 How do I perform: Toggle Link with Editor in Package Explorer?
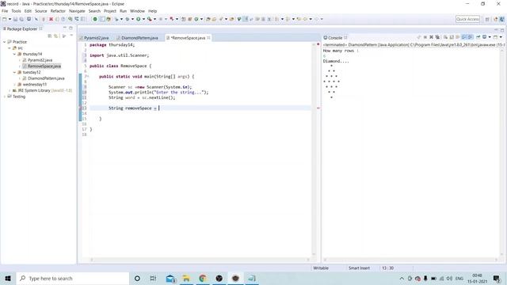pos(56,36)
